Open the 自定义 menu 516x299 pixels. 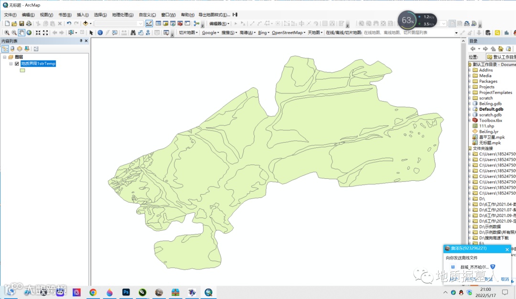tap(147, 15)
